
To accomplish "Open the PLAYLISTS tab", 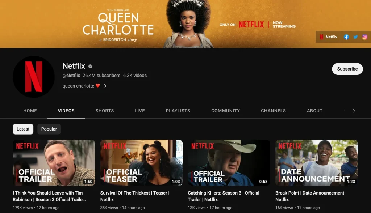I will 178,111.
